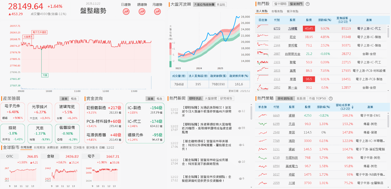391x189 pixels.
Task: Select 盤後熱門 tab
Action: click(296, 4)
